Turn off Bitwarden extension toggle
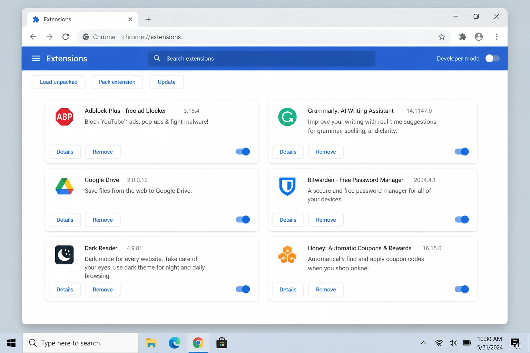 [x=462, y=220]
